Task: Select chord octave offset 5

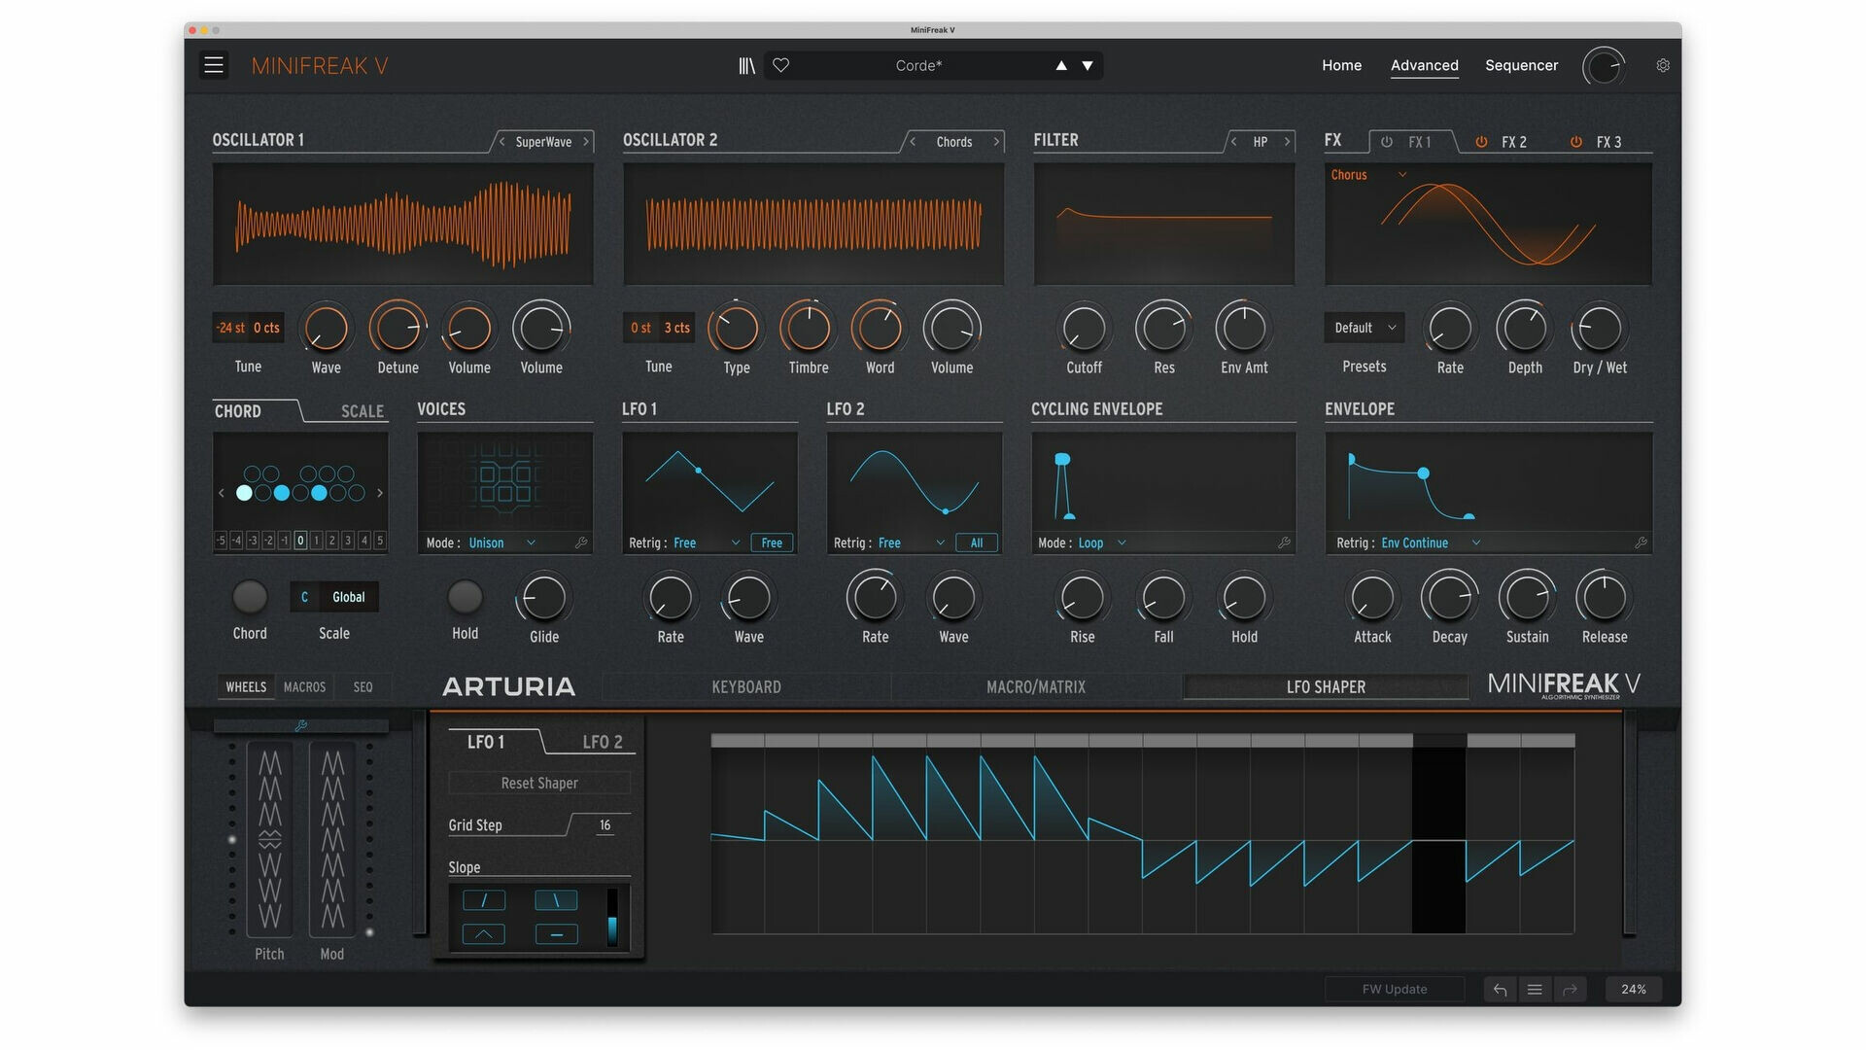Action: (x=380, y=541)
